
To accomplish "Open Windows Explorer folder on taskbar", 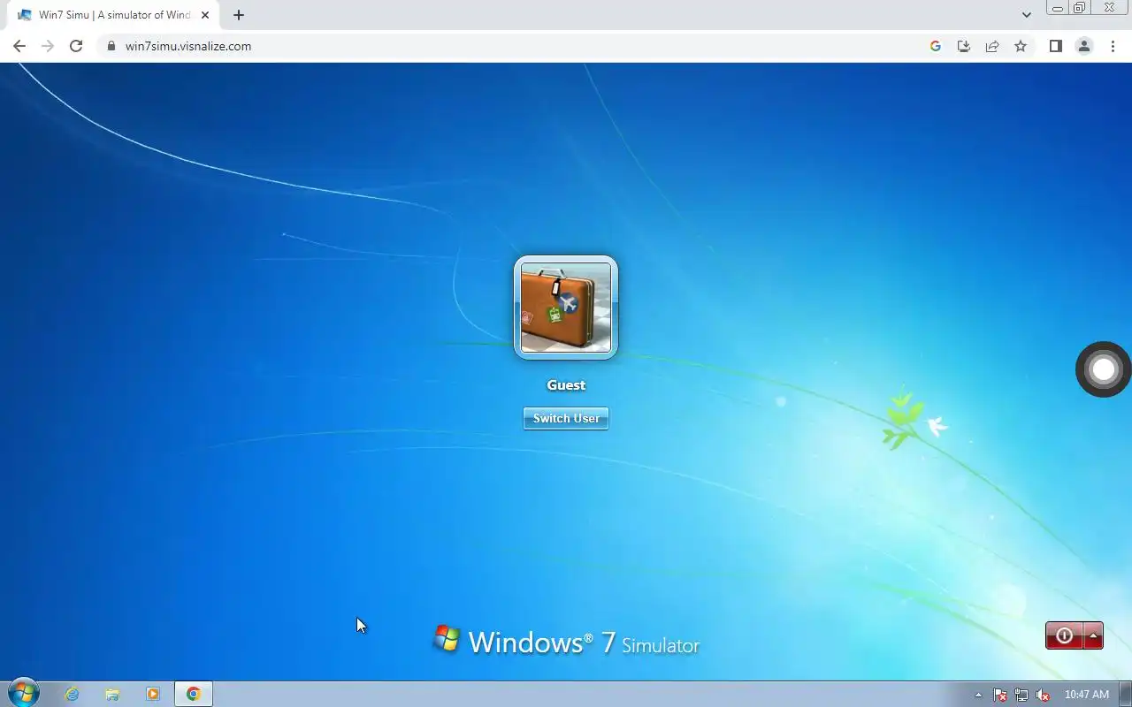I will click(x=112, y=694).
